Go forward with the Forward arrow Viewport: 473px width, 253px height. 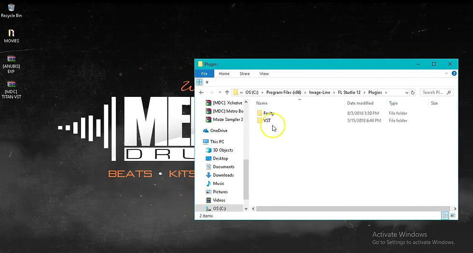click(211, 93)
